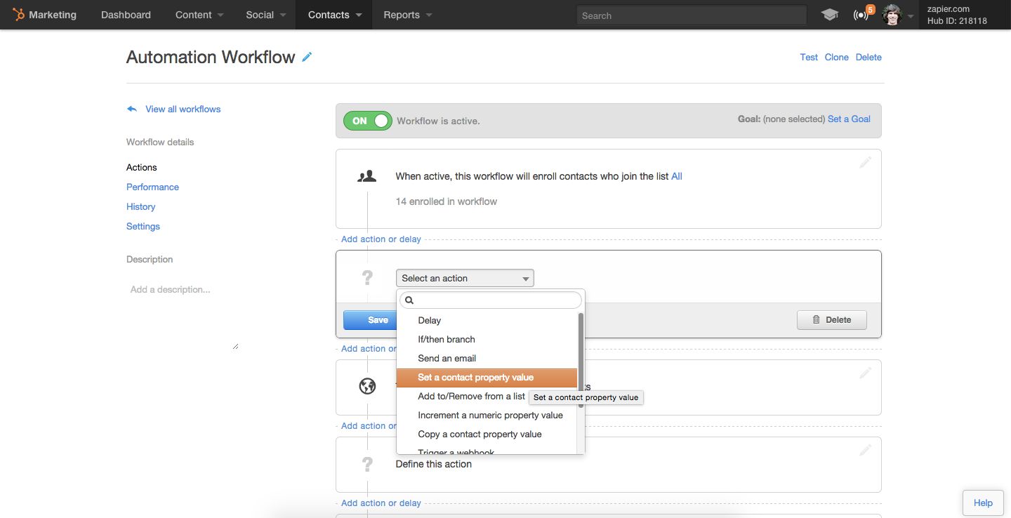
Task: Choose Set a contact property value option
Action: (x=475, y=378)
